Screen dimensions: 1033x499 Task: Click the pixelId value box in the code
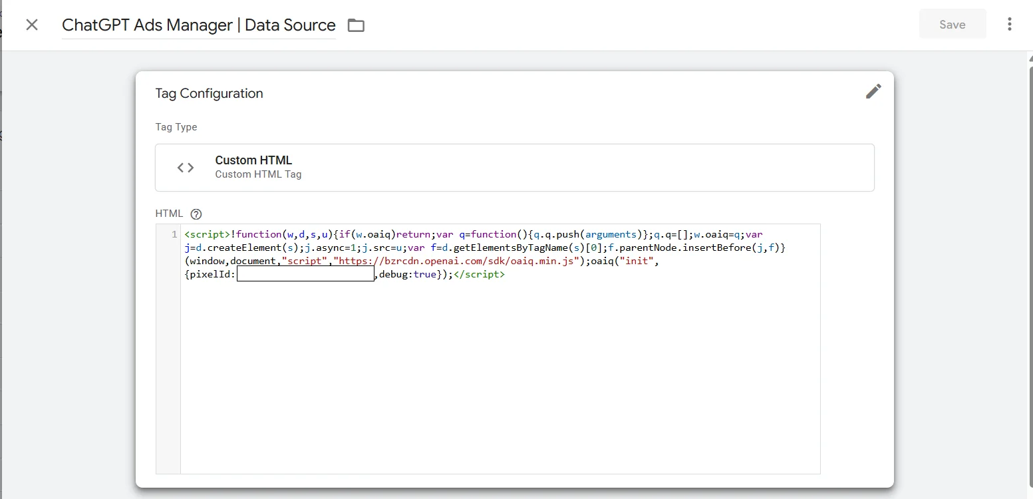306,274
